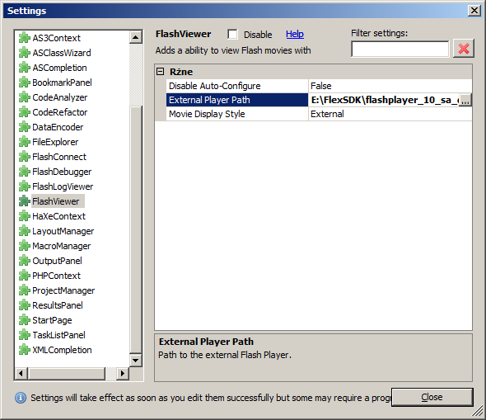Image resolution: width=486 pixels, height=420 pixels.
Task: Click the DataEncoder plugin icon
Action: tap(25, 127)
